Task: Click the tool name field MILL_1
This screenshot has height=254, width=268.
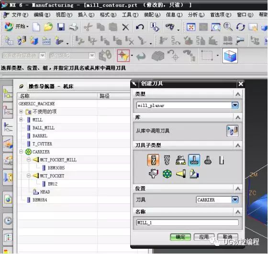Action: (x=187, y=223)
